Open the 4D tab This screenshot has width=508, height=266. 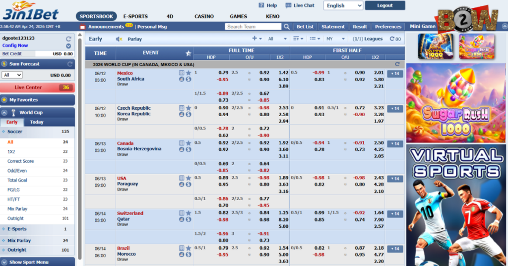170,16
